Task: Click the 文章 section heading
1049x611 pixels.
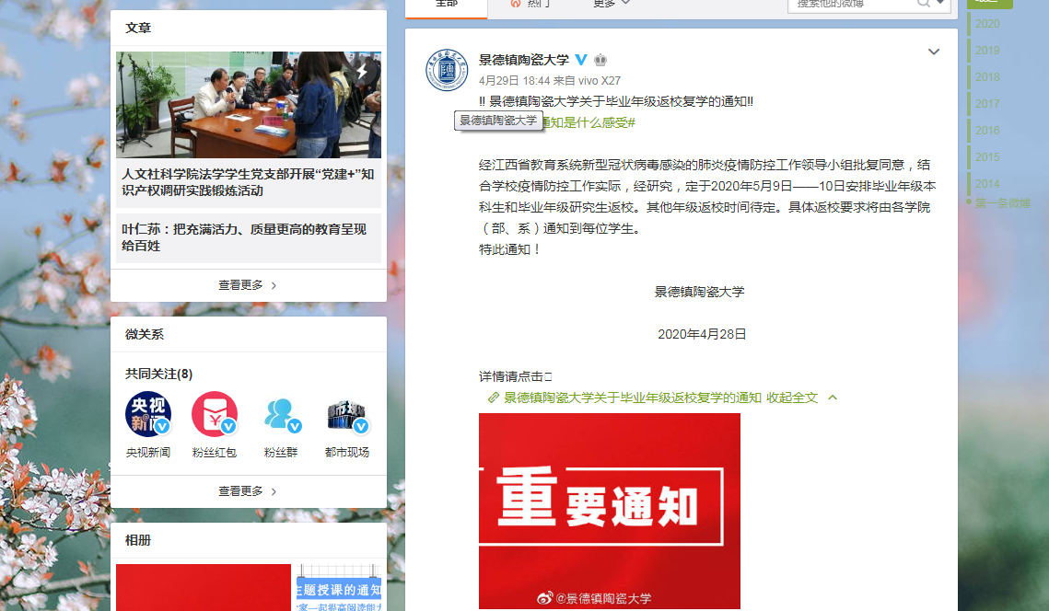Action: (x=138, y=28)
